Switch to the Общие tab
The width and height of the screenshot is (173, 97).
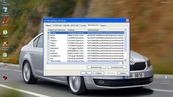48,25
